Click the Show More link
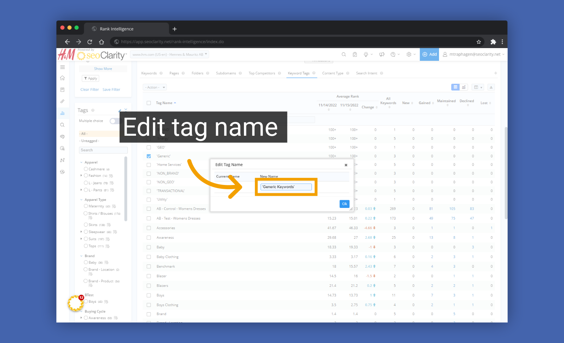The height and width of the screenshot is (343, 564). coord(103,69)
